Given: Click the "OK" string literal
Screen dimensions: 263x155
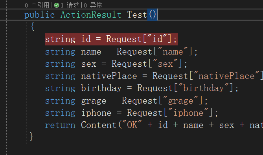Looking at the screenshot, I should click(132, 125).
